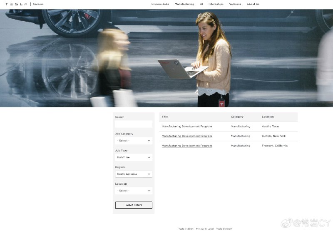333x231 pixels.
Task: Click the Reset Filters button
Action: point(134,205)
